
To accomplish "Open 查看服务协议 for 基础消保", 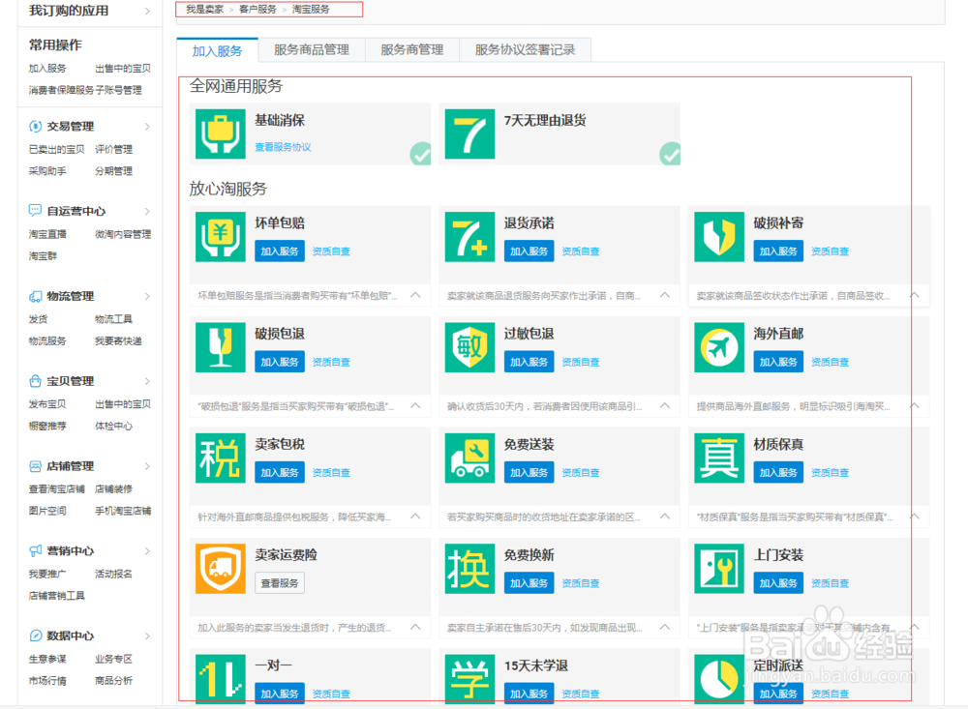I will (283, 147).
